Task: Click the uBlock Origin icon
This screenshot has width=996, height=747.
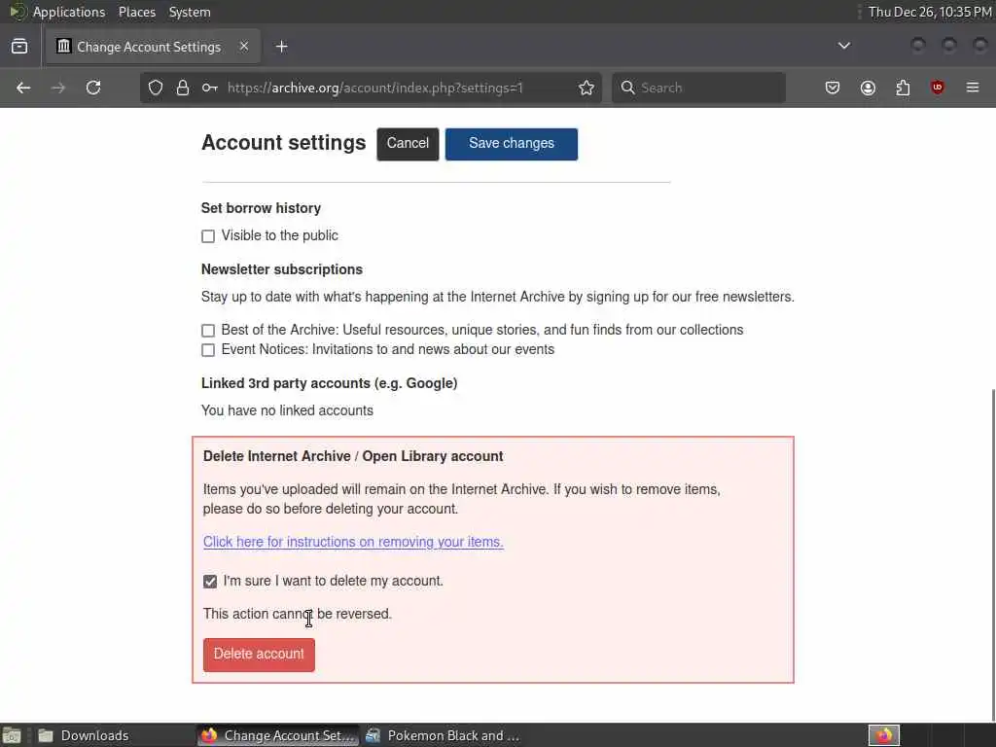Action: pyautogui.click(x=937, y=88)
